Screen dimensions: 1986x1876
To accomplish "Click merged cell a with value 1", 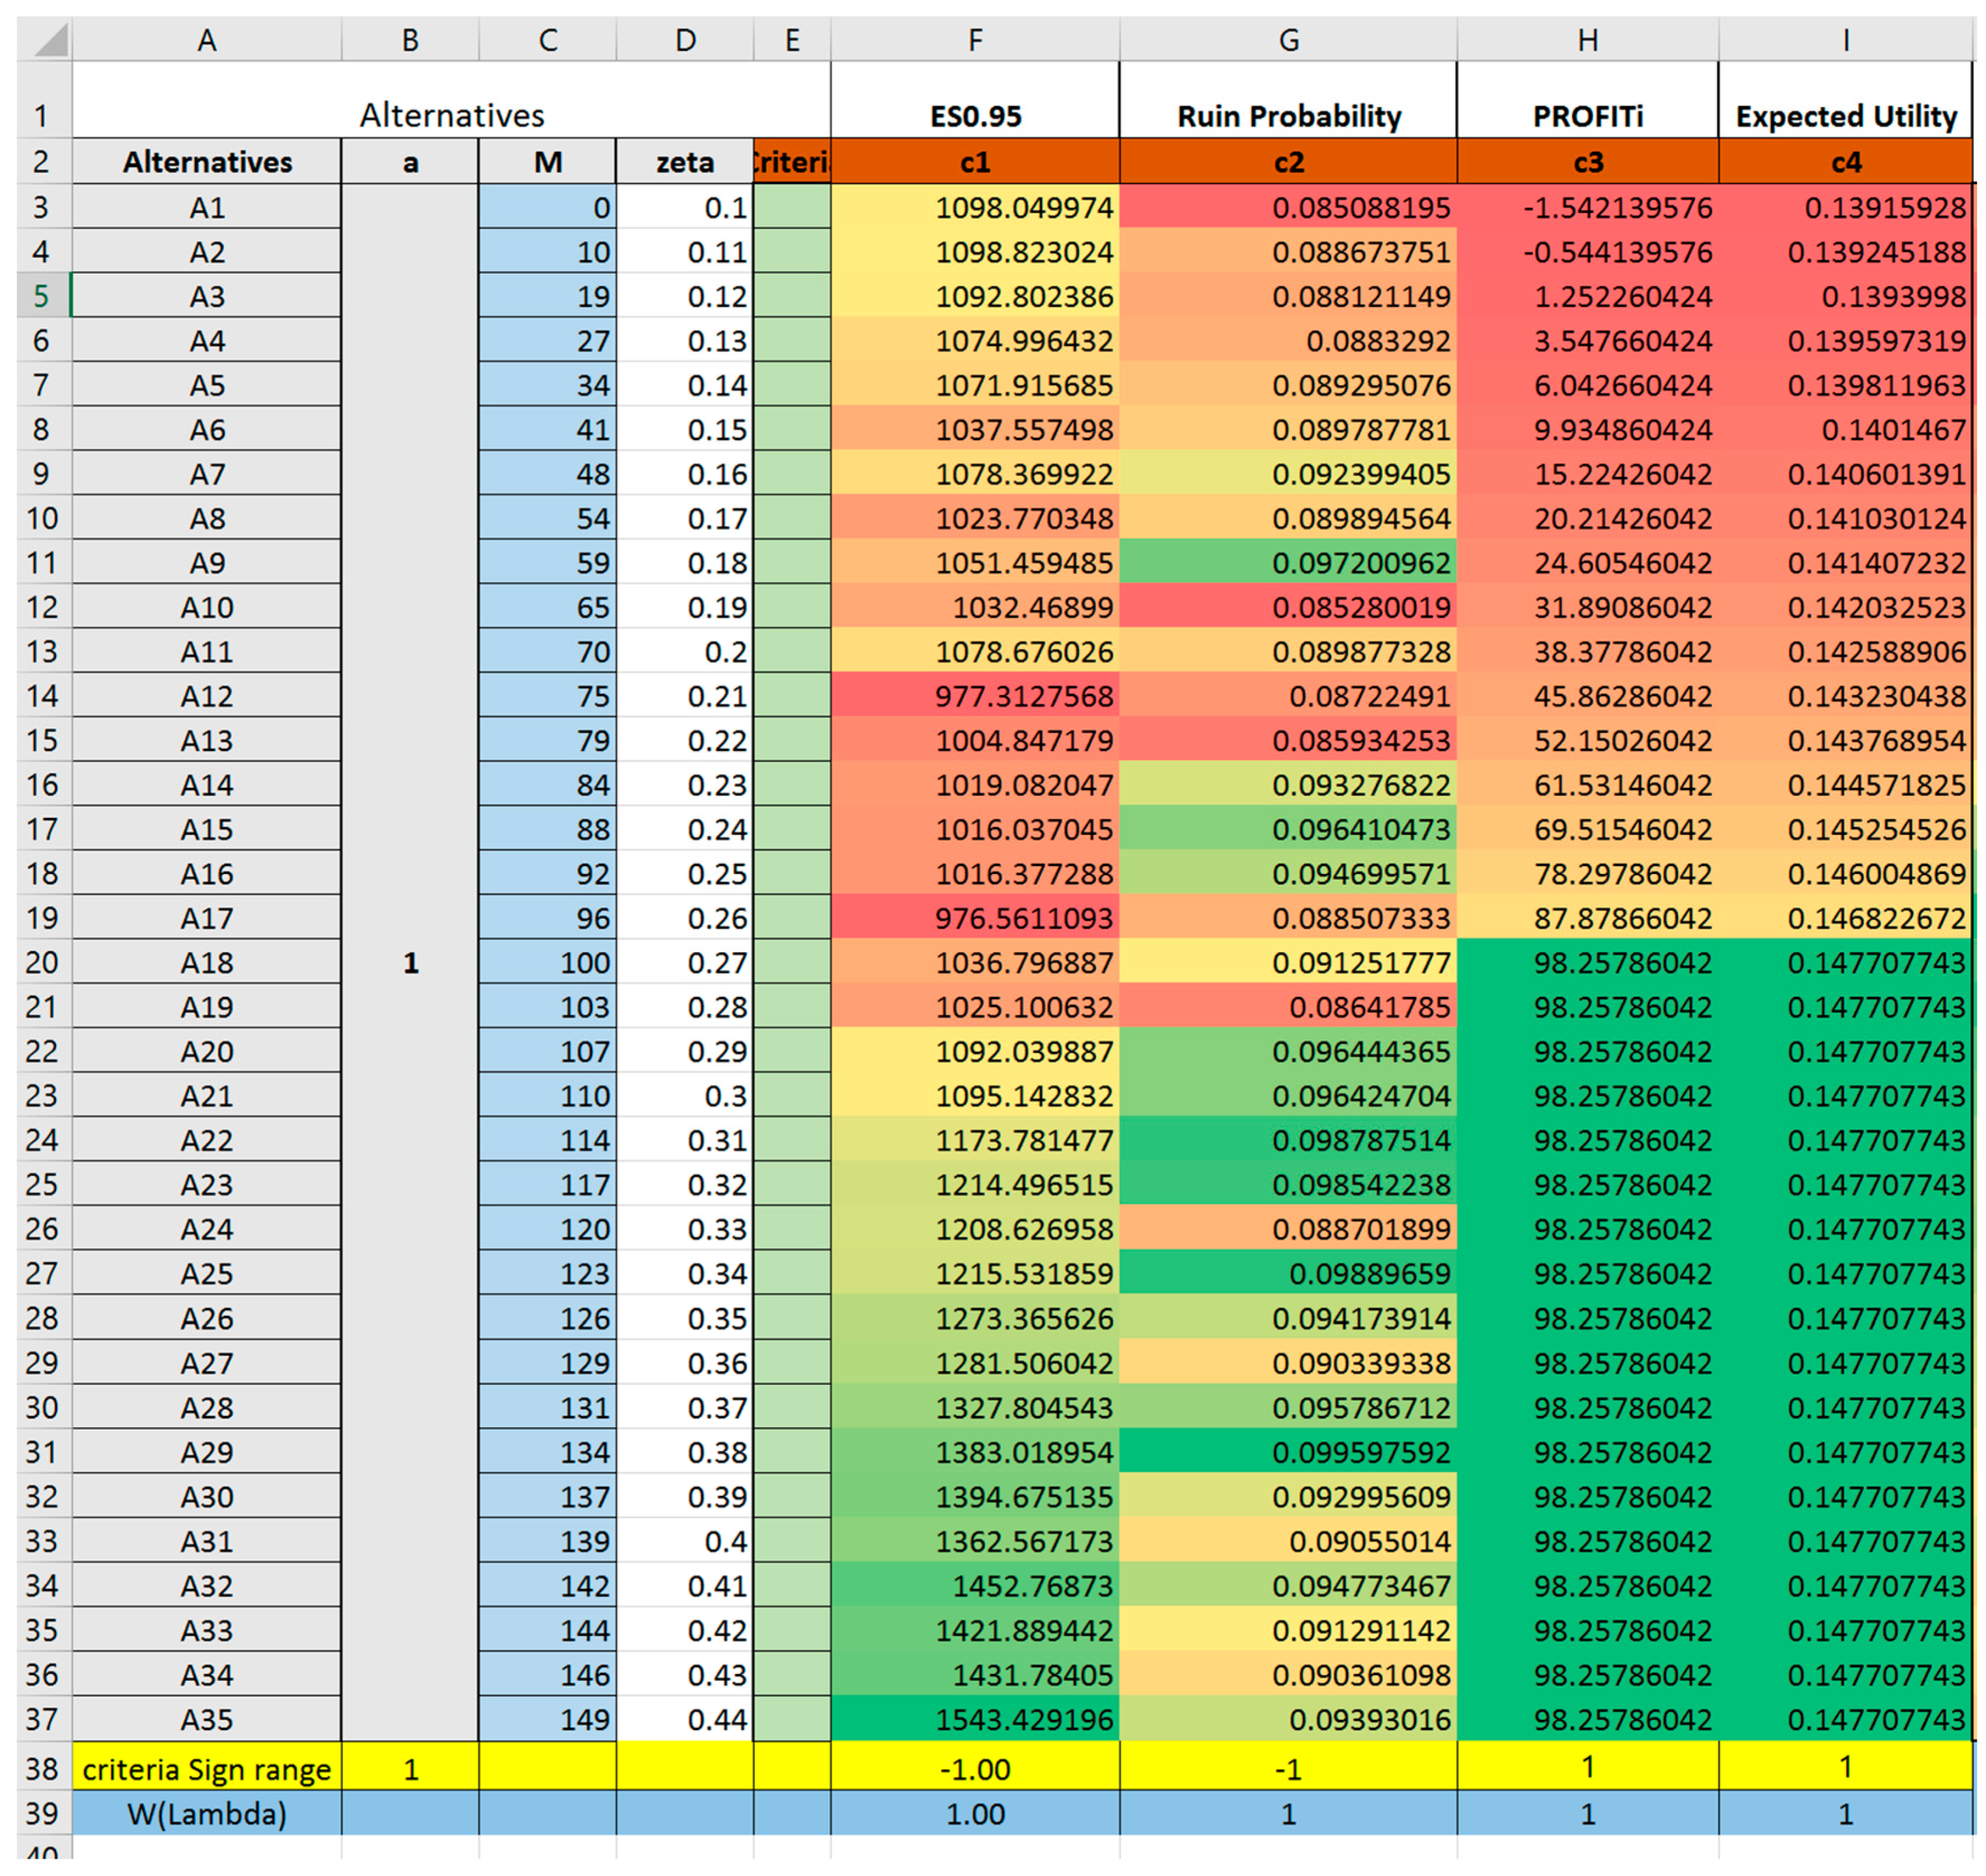I will [410, 962].
